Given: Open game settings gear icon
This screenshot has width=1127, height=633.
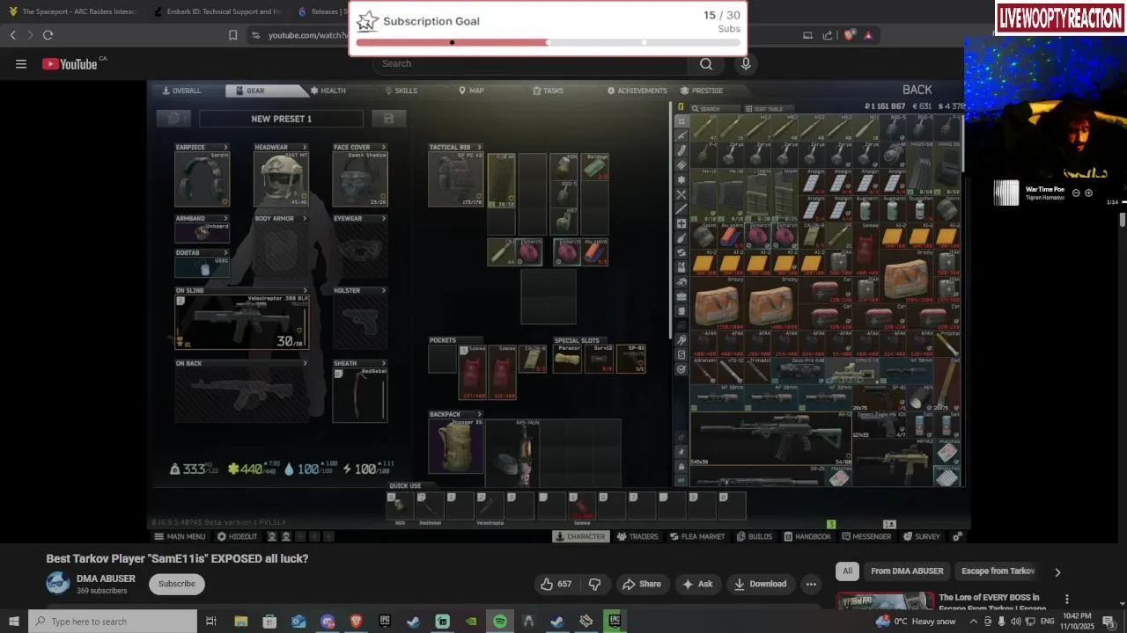Looking at the screenshot, I should click(x=957, y=536).
